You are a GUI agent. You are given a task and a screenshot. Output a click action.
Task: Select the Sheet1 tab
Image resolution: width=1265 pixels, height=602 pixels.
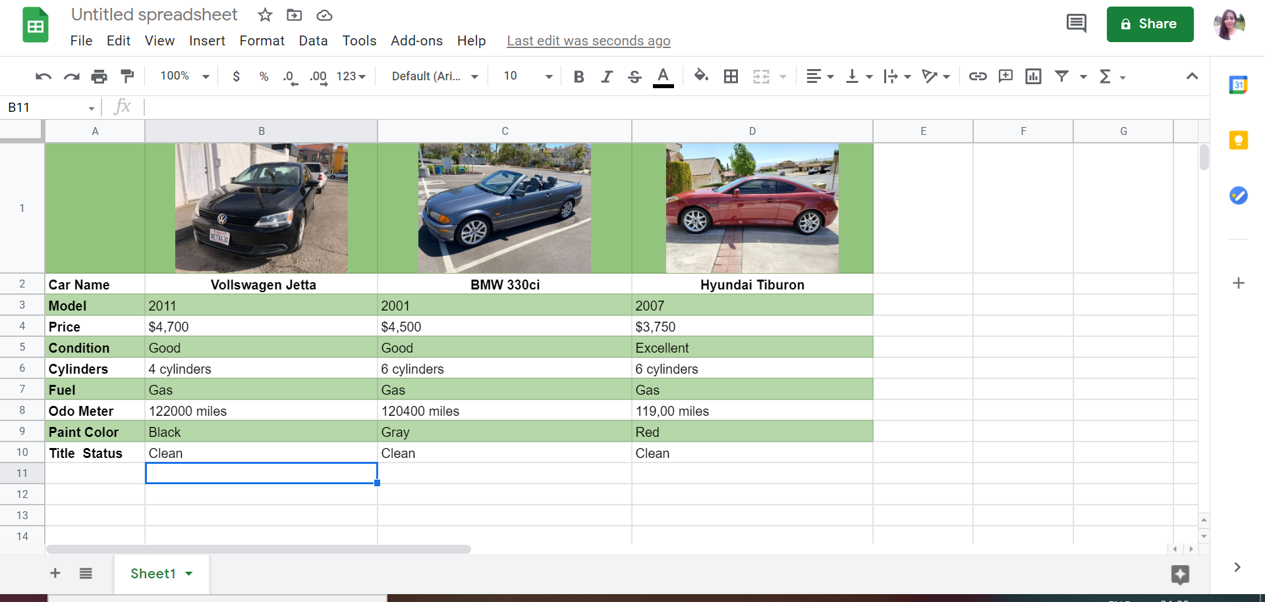161,574
